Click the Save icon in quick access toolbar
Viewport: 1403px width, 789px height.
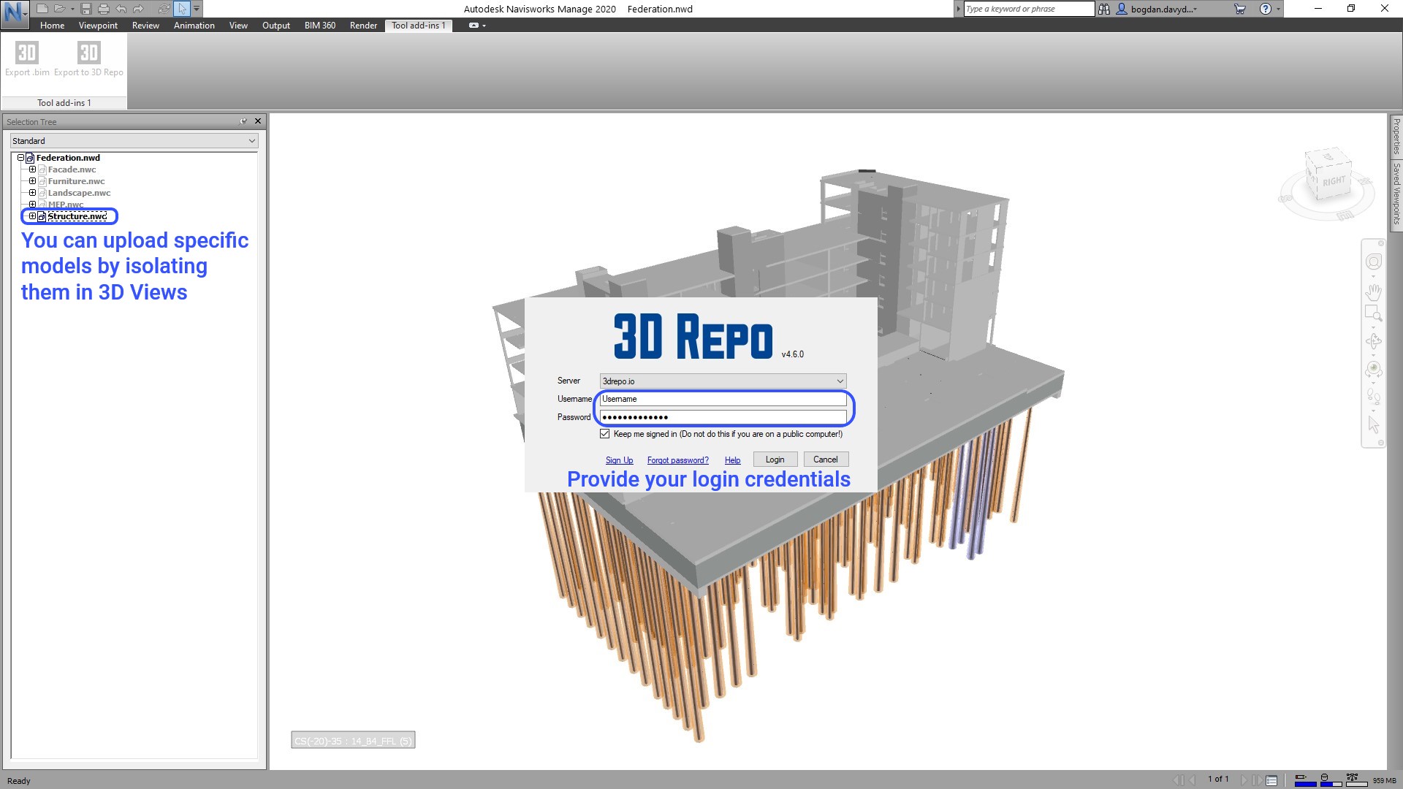click(86, 9)
